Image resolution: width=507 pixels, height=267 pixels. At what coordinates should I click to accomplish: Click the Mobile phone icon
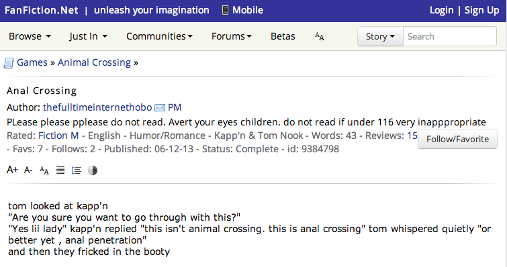[225, 10]
